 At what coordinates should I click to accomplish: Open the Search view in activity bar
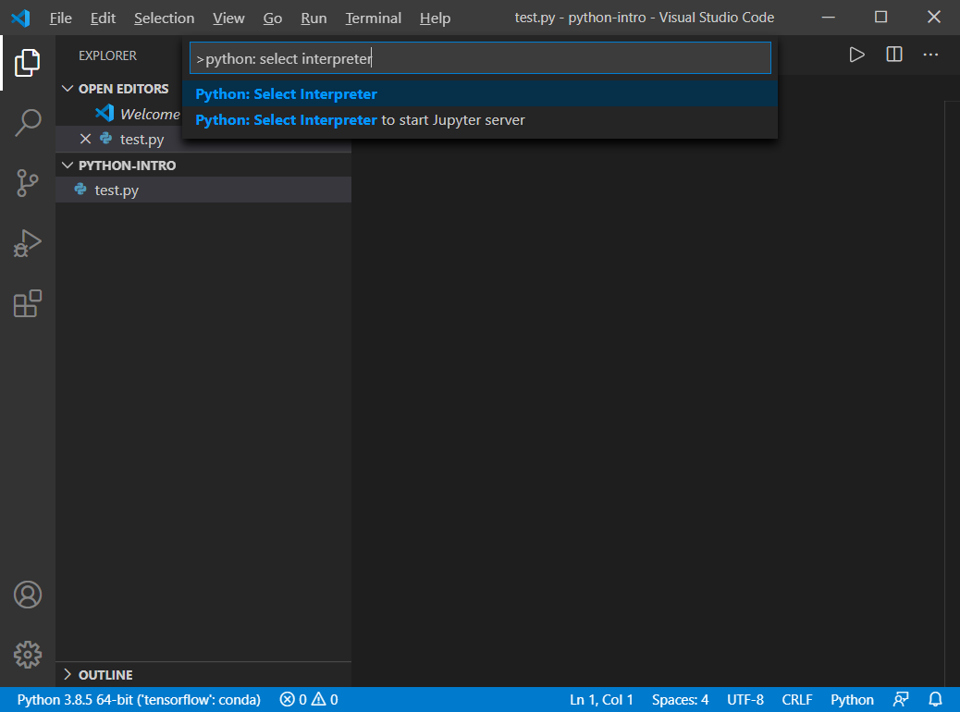click(x=27, y=122)
